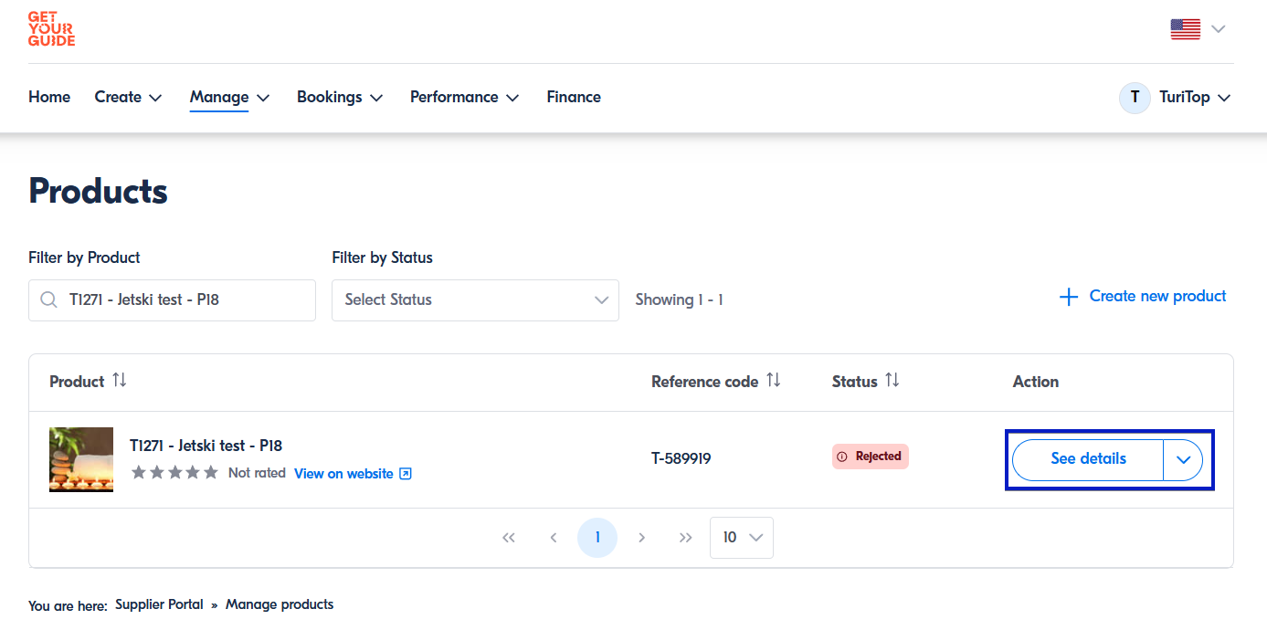Open the Bookings menu

pyautogui.click(x=339, y=98)
